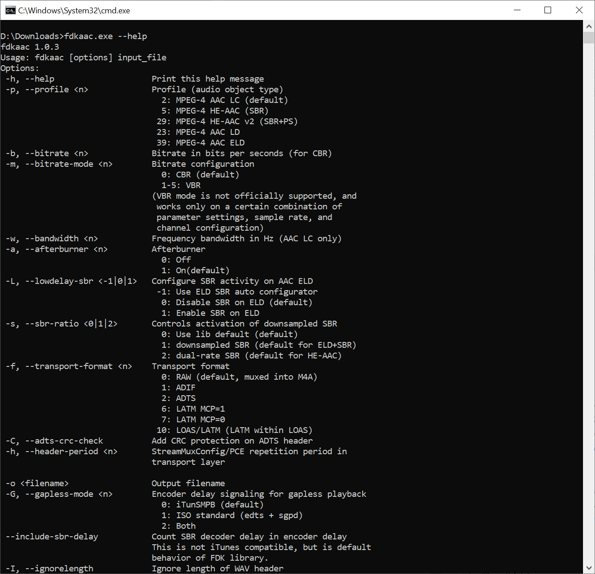Click '0: iTunSMPB (default)' line

[x=212, y=505]
